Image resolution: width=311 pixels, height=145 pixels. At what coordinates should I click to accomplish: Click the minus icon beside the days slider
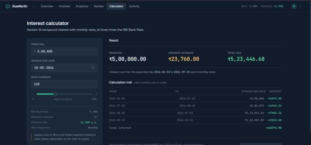coord(33,94)
